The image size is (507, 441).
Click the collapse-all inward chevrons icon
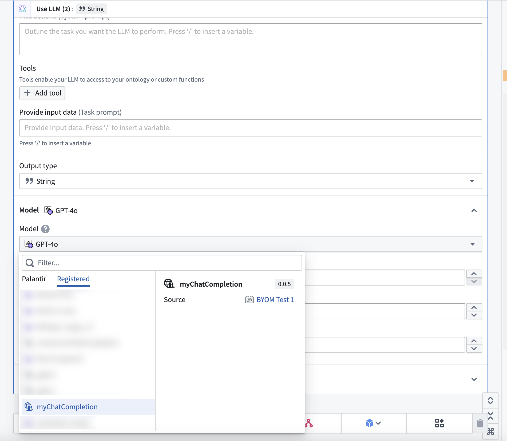click(490, 416)
